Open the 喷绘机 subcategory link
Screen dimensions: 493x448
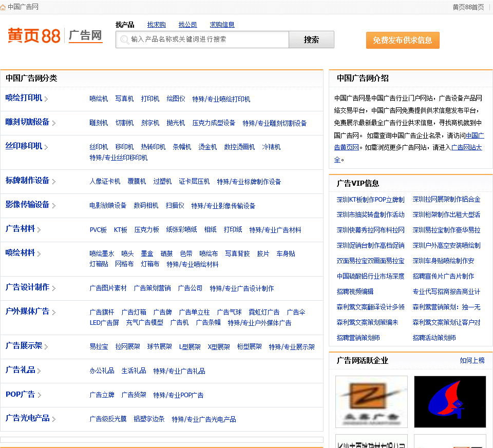click(x=99, y=99)
